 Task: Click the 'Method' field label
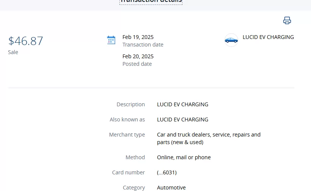[x=135, y=157]
